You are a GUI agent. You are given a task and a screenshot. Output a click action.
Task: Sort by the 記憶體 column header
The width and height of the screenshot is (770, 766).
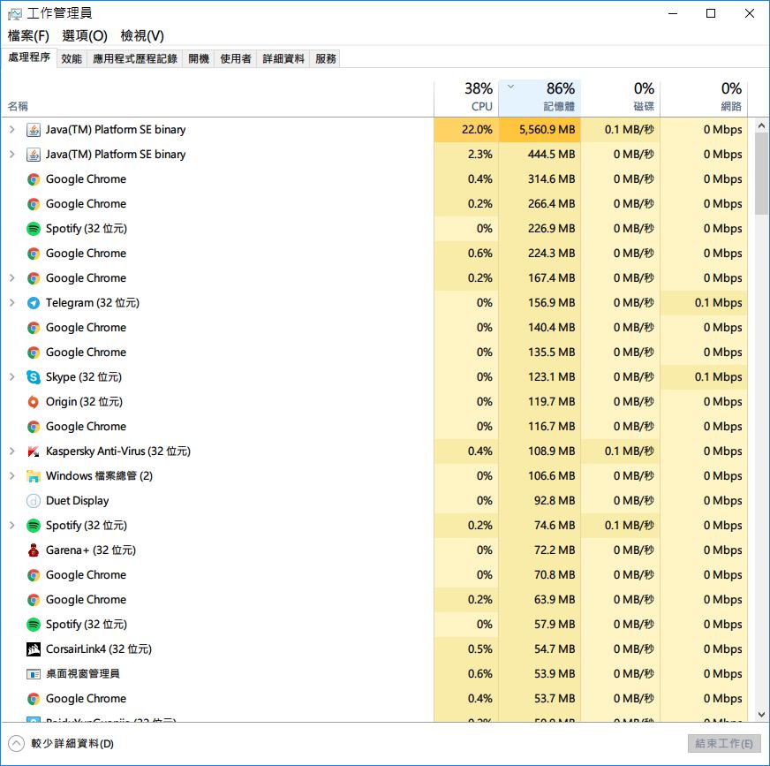[x=540, y=99]
